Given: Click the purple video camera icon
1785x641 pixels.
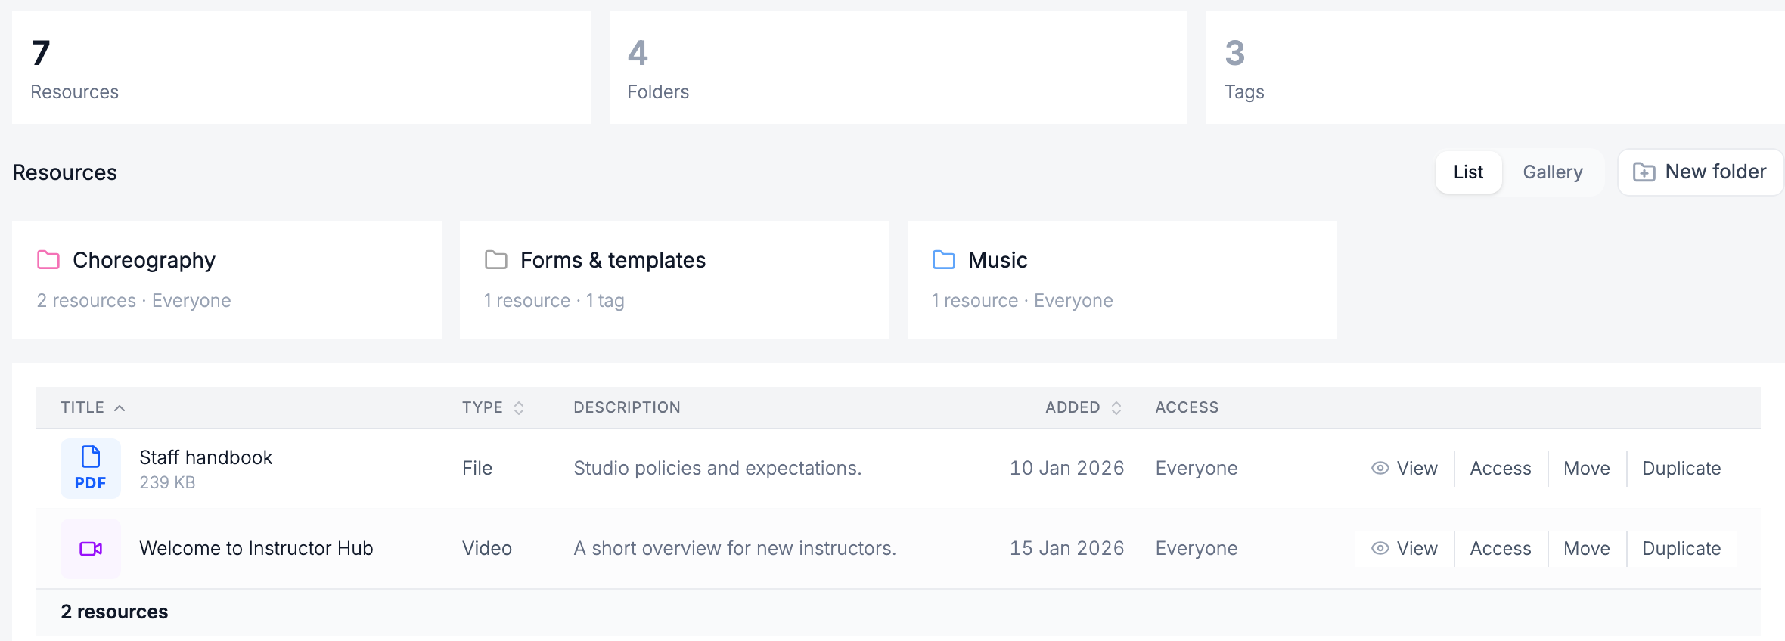Looking at the screenshot, I should [x=91, y=549].
